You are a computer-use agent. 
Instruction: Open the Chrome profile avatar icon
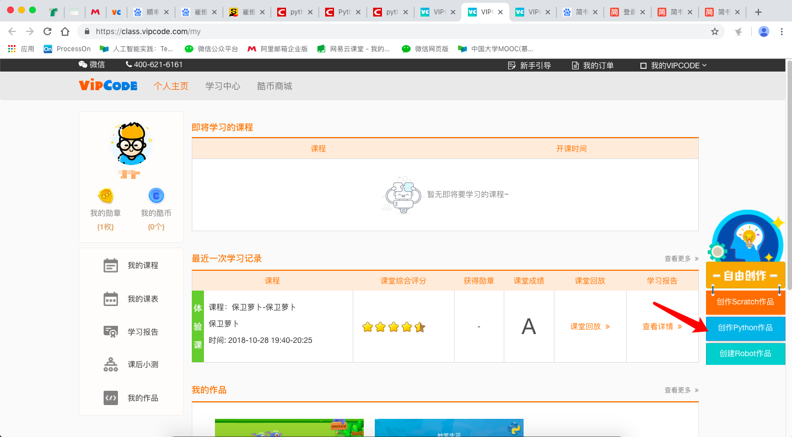(764, 31)
